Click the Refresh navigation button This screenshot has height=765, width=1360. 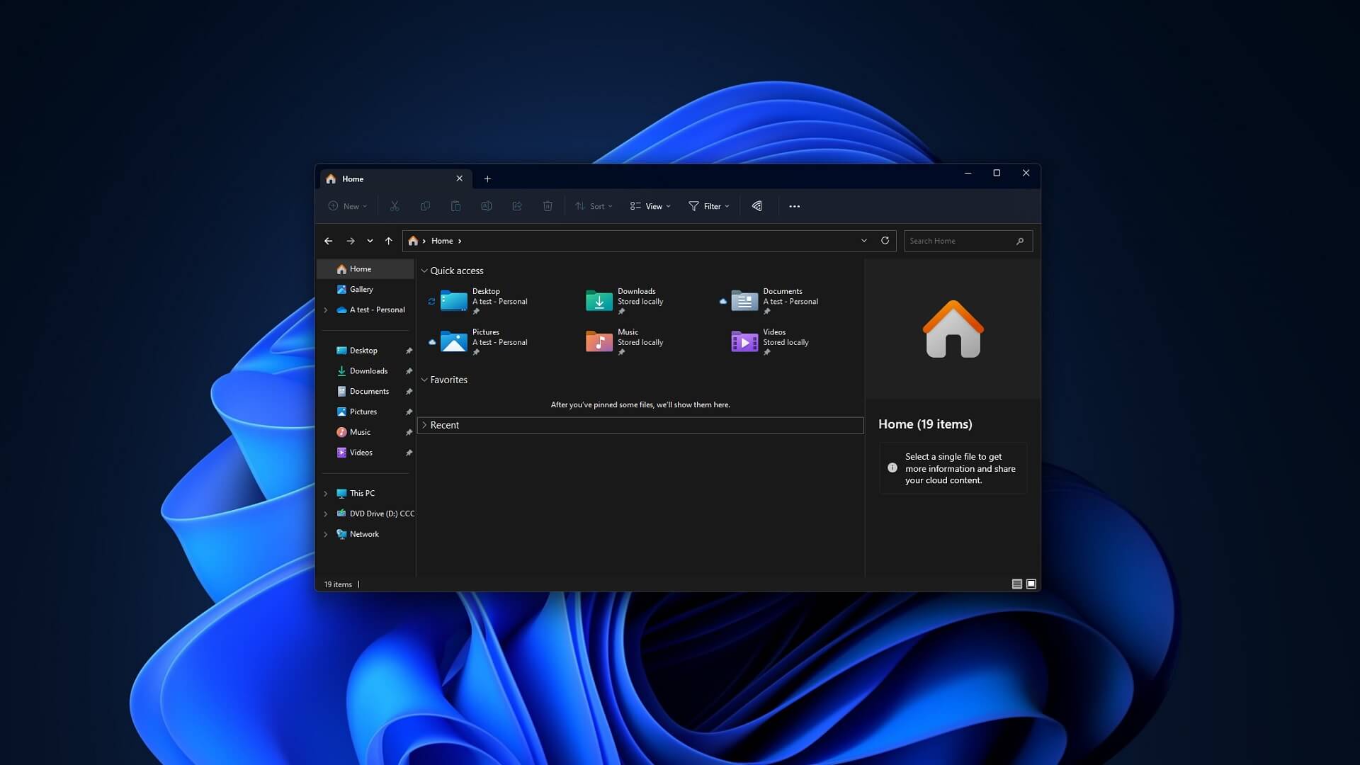(883, 241)
